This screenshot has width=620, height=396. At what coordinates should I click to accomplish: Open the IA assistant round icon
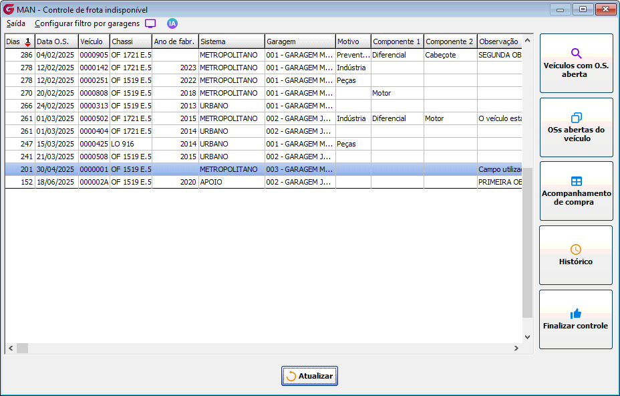pyautogui.click(x=172, y=24)
